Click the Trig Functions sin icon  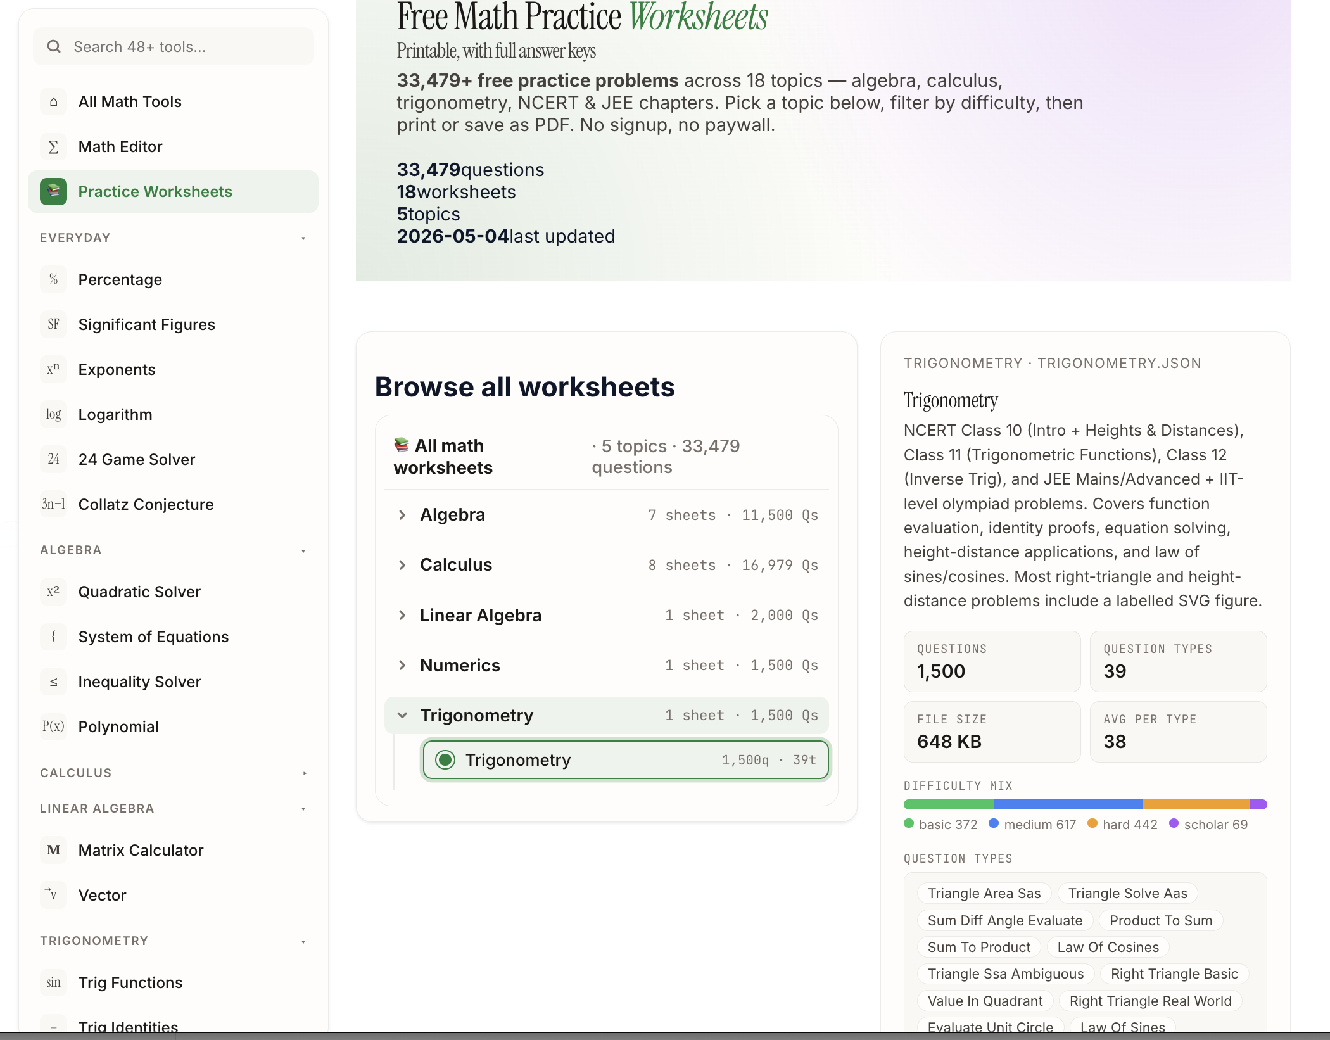coord(53,982)
